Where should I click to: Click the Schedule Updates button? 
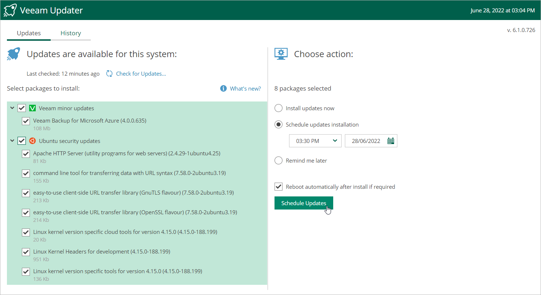[304, 203]
